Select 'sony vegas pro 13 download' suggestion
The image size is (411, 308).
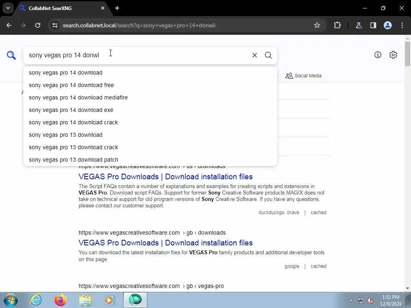pyautogui.click(x=150, y=135)
